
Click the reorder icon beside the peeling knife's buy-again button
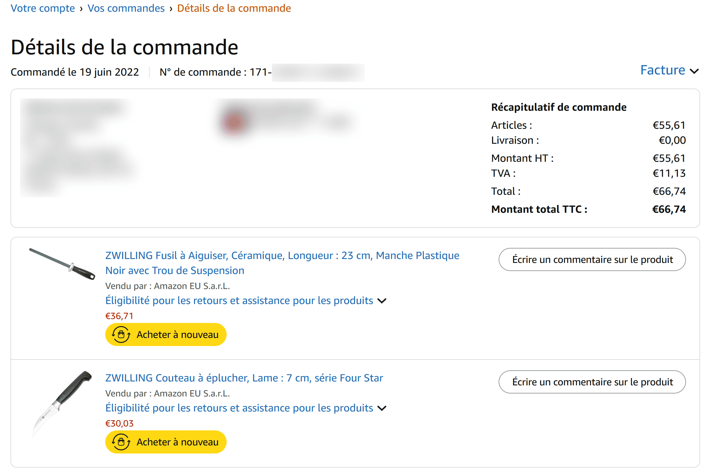(121, 442)
